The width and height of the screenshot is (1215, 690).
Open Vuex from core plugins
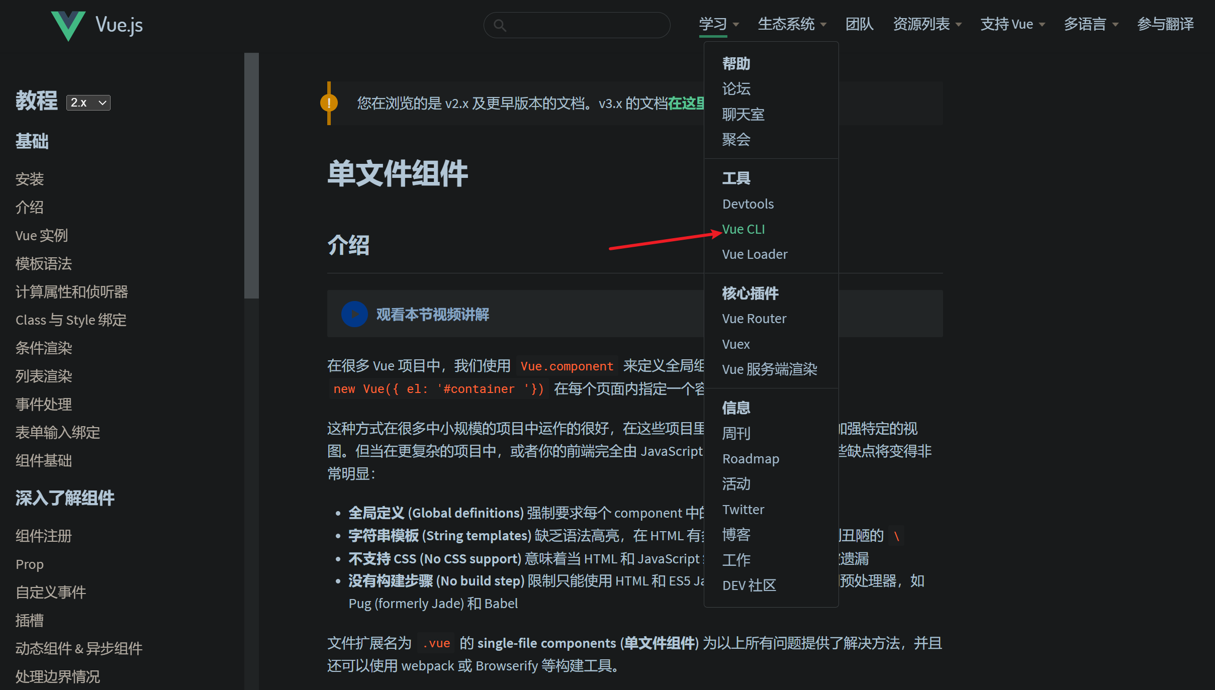coord(736,344)
